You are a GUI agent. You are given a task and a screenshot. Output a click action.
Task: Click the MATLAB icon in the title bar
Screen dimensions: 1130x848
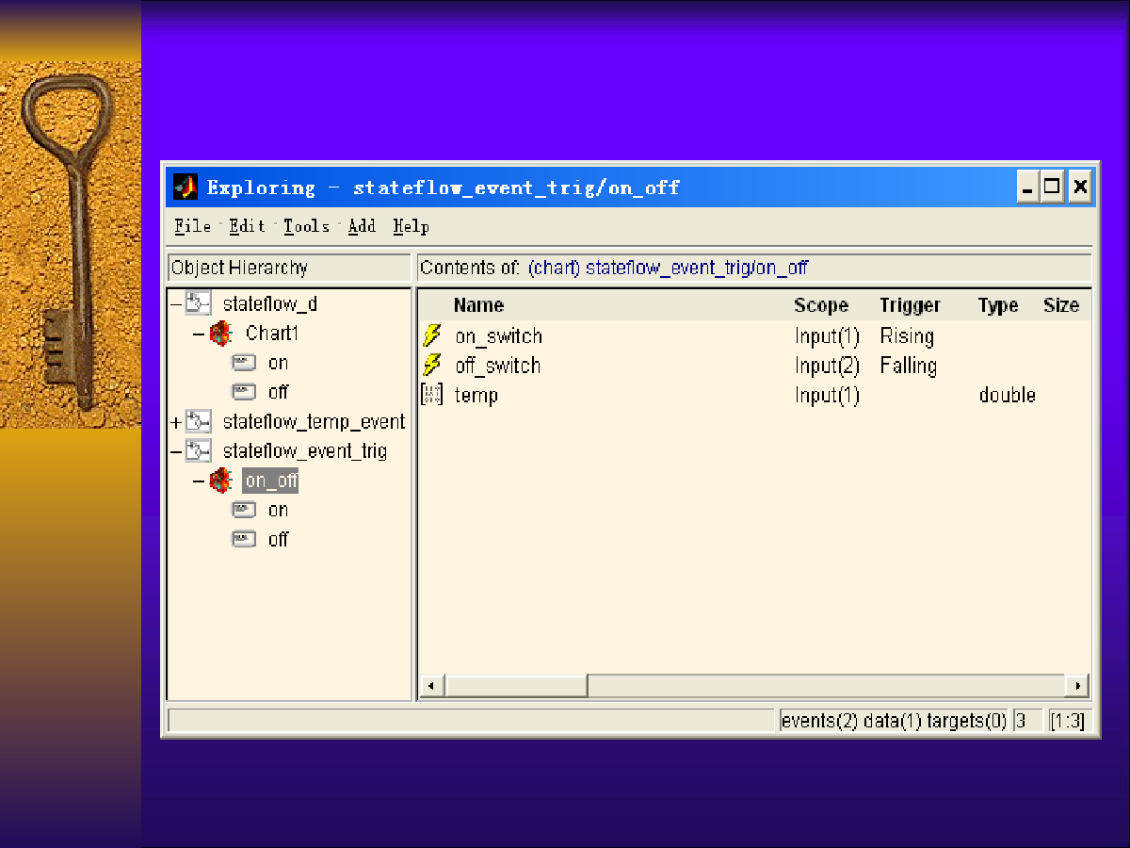[186, 187]
